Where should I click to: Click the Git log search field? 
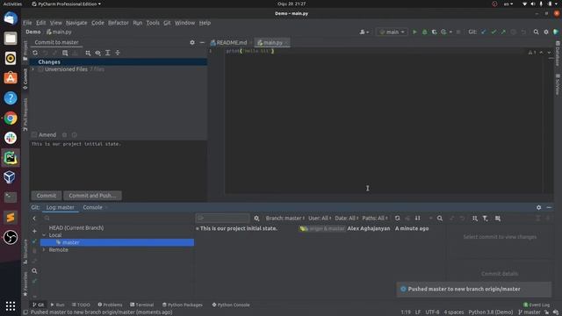click(x=222, y=218)
